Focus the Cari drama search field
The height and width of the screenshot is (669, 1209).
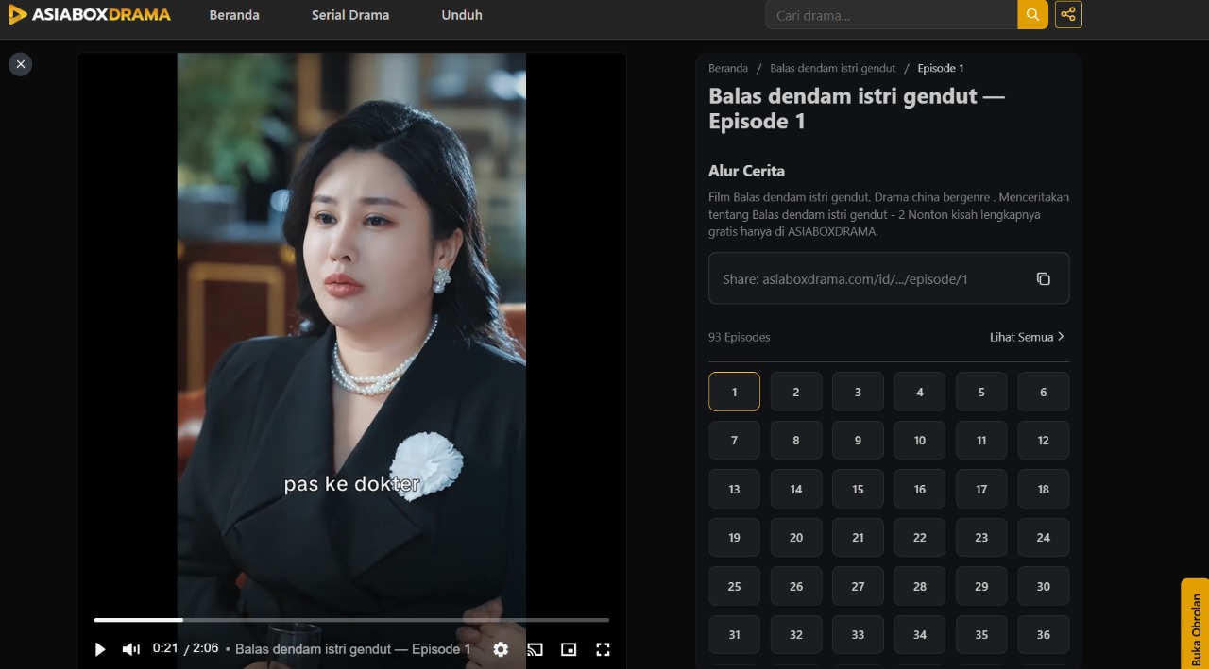coord(891,15)
